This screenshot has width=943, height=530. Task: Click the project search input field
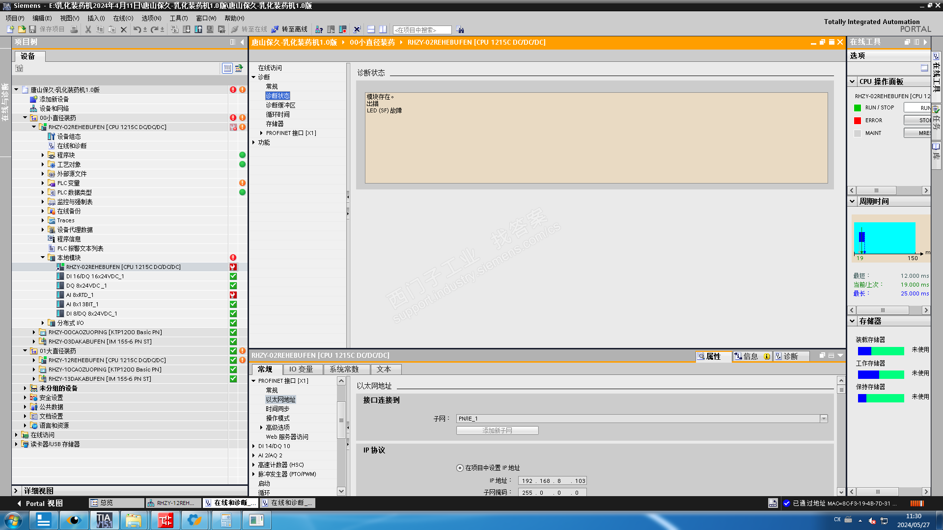tap(421, 30)
